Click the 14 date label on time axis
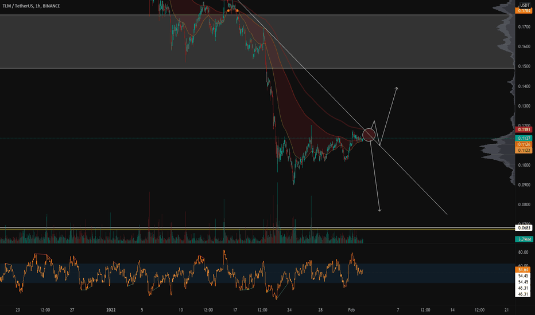The height and width of the screenshot is (315, 535). [x=452, y=310]
